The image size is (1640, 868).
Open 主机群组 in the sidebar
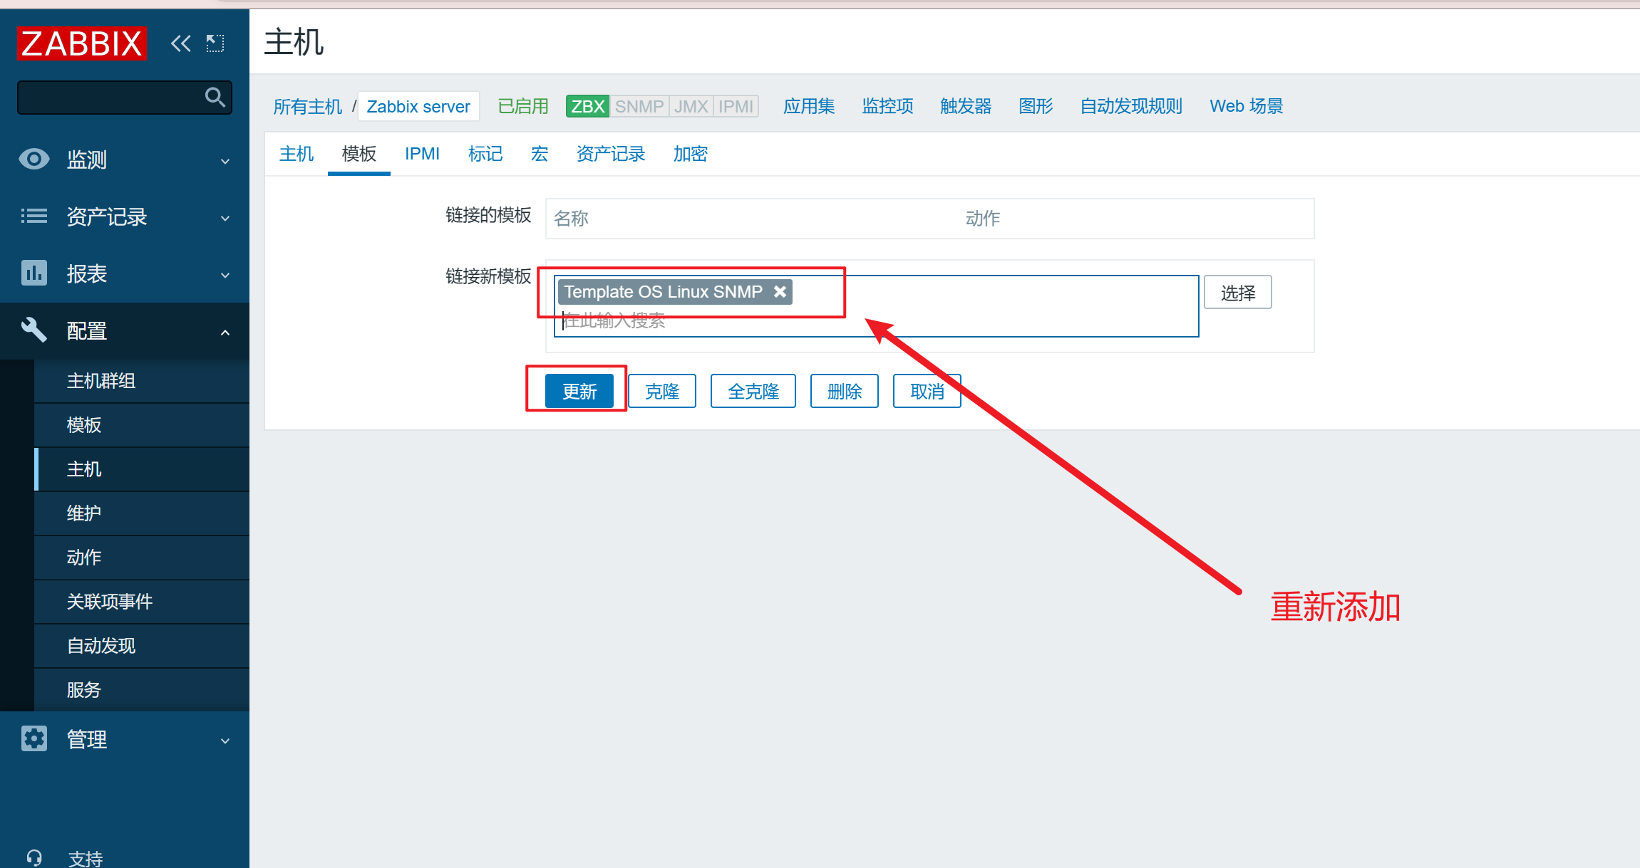[x=142, y=381]
